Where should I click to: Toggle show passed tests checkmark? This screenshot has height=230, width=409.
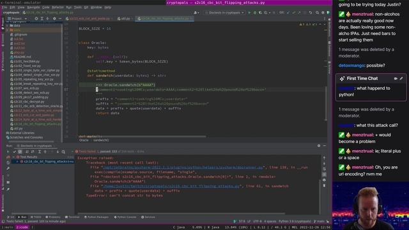point(14,151)
